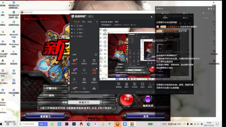Switch to 我的场景 tab
This screenshot has width=226, height=127.
click(x=77, y=22)
